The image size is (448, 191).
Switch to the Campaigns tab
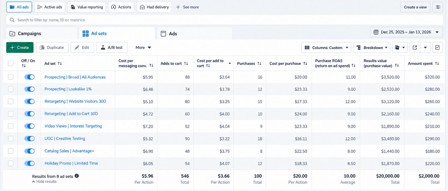click(x=42, y=34)
